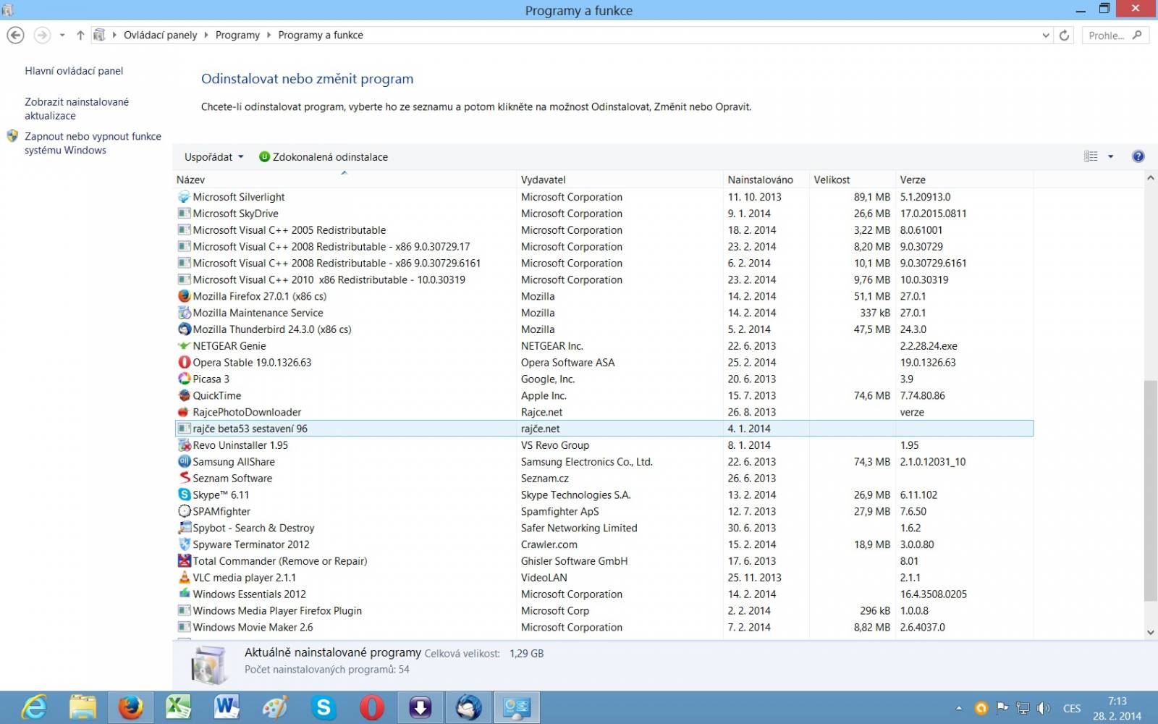Click the Total Commander row icon
Image resolution: width=1158 pixels, height=724 pixels.
(184, 561)
